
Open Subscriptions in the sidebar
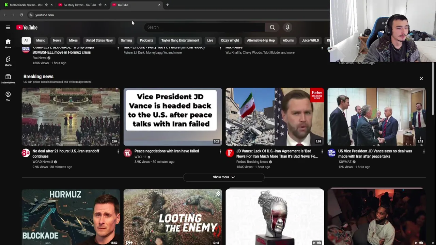click(8, 79)
